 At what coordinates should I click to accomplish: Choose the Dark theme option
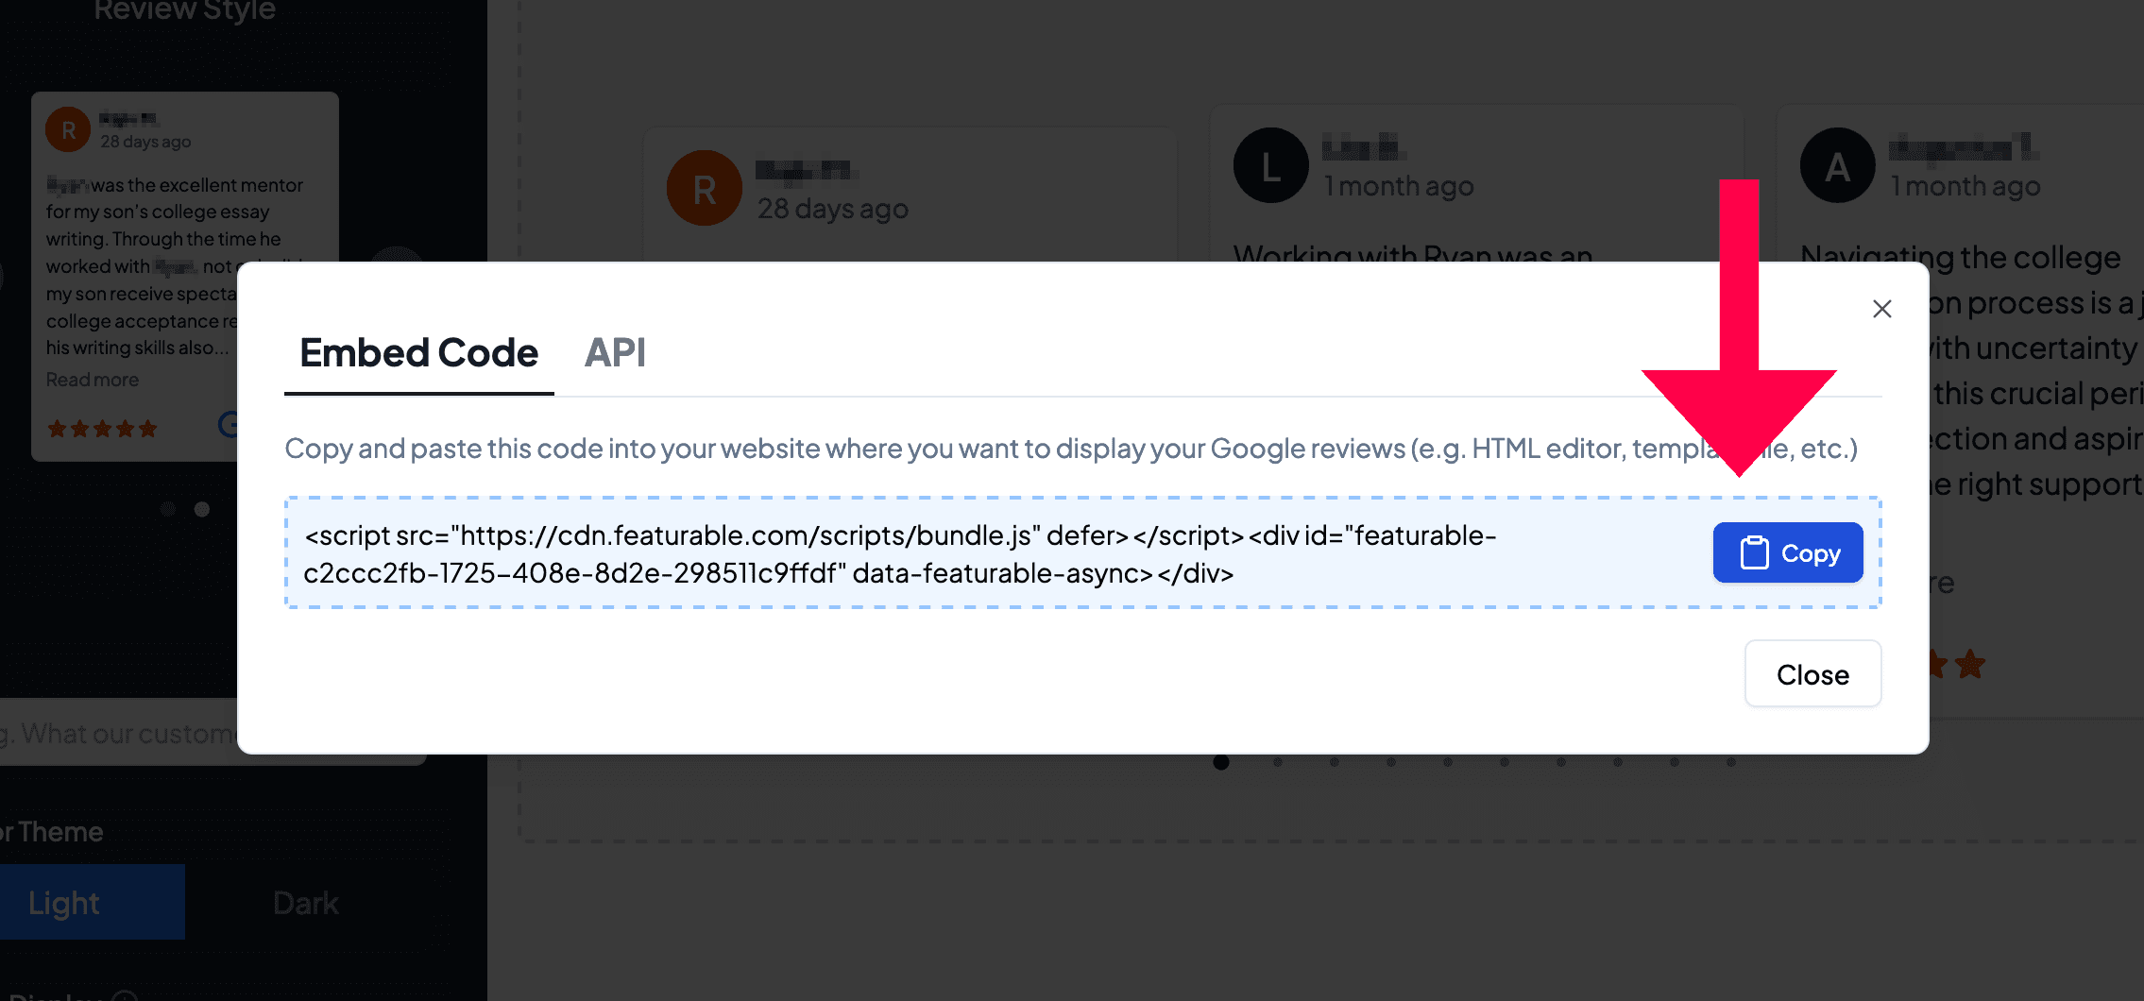click(306, 903)
